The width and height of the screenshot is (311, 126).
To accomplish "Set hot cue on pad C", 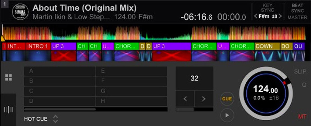I will [x=60, y=91].
